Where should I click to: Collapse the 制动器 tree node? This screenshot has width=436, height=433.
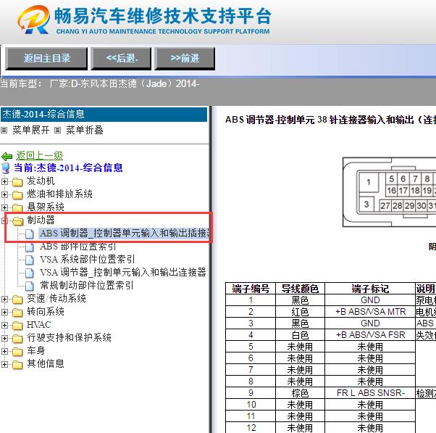pyautogui.click(x=4, y=220)
